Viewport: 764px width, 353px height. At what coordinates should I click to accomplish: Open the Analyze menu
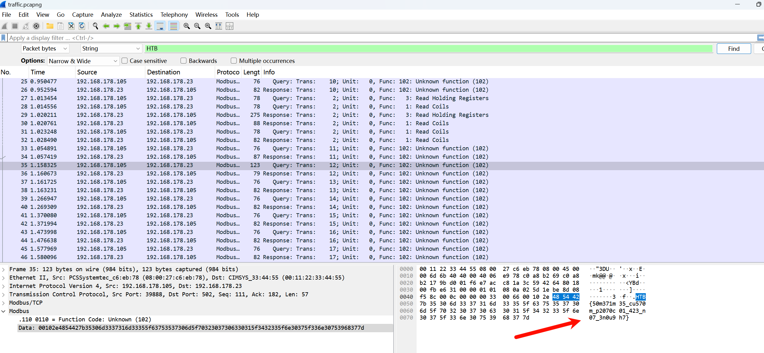click(111, 15)
